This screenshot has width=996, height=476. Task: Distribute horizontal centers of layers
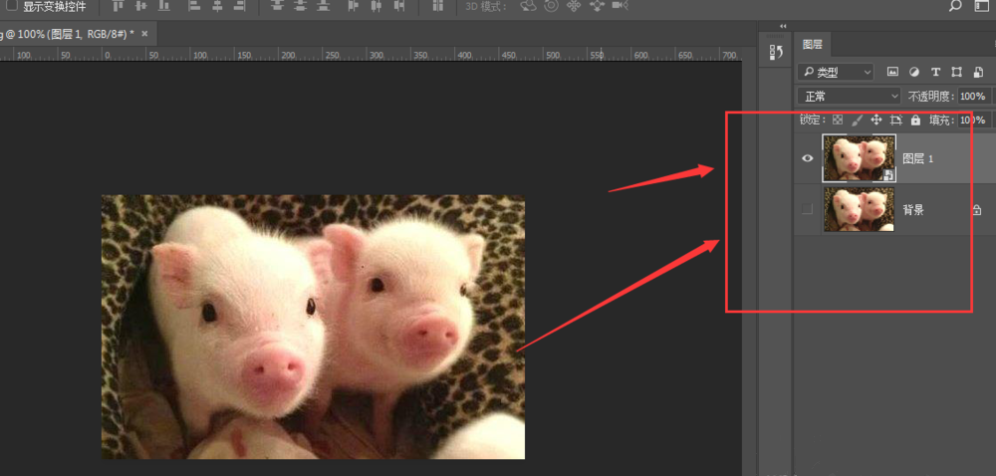click(x=376, y=6)
